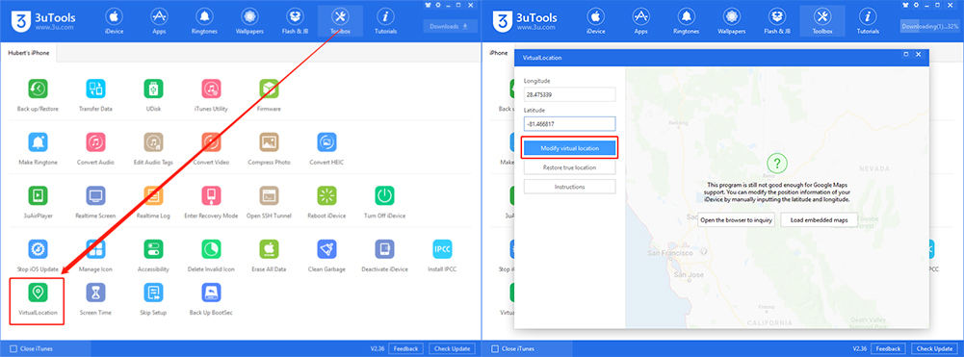Open the SSH Tunnel tool

[269, 196]
